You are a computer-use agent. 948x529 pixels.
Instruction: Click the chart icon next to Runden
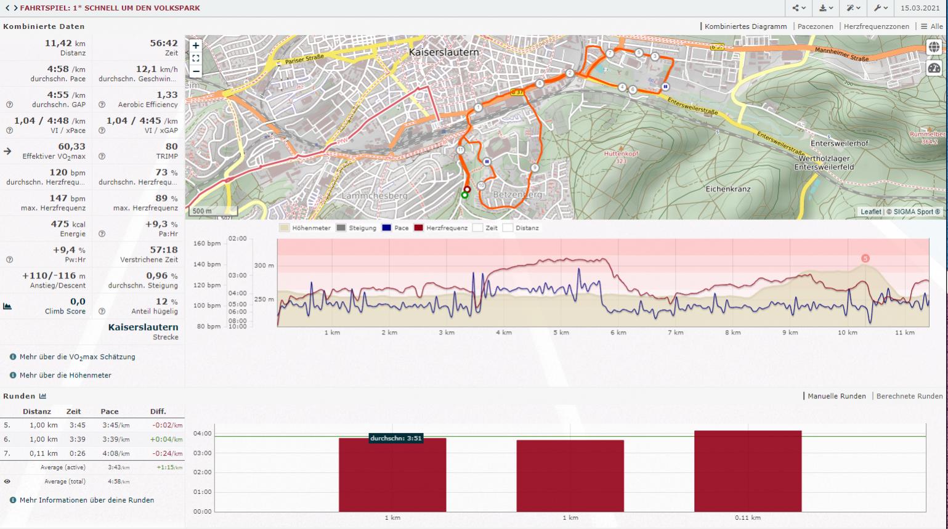coord(43,396)
